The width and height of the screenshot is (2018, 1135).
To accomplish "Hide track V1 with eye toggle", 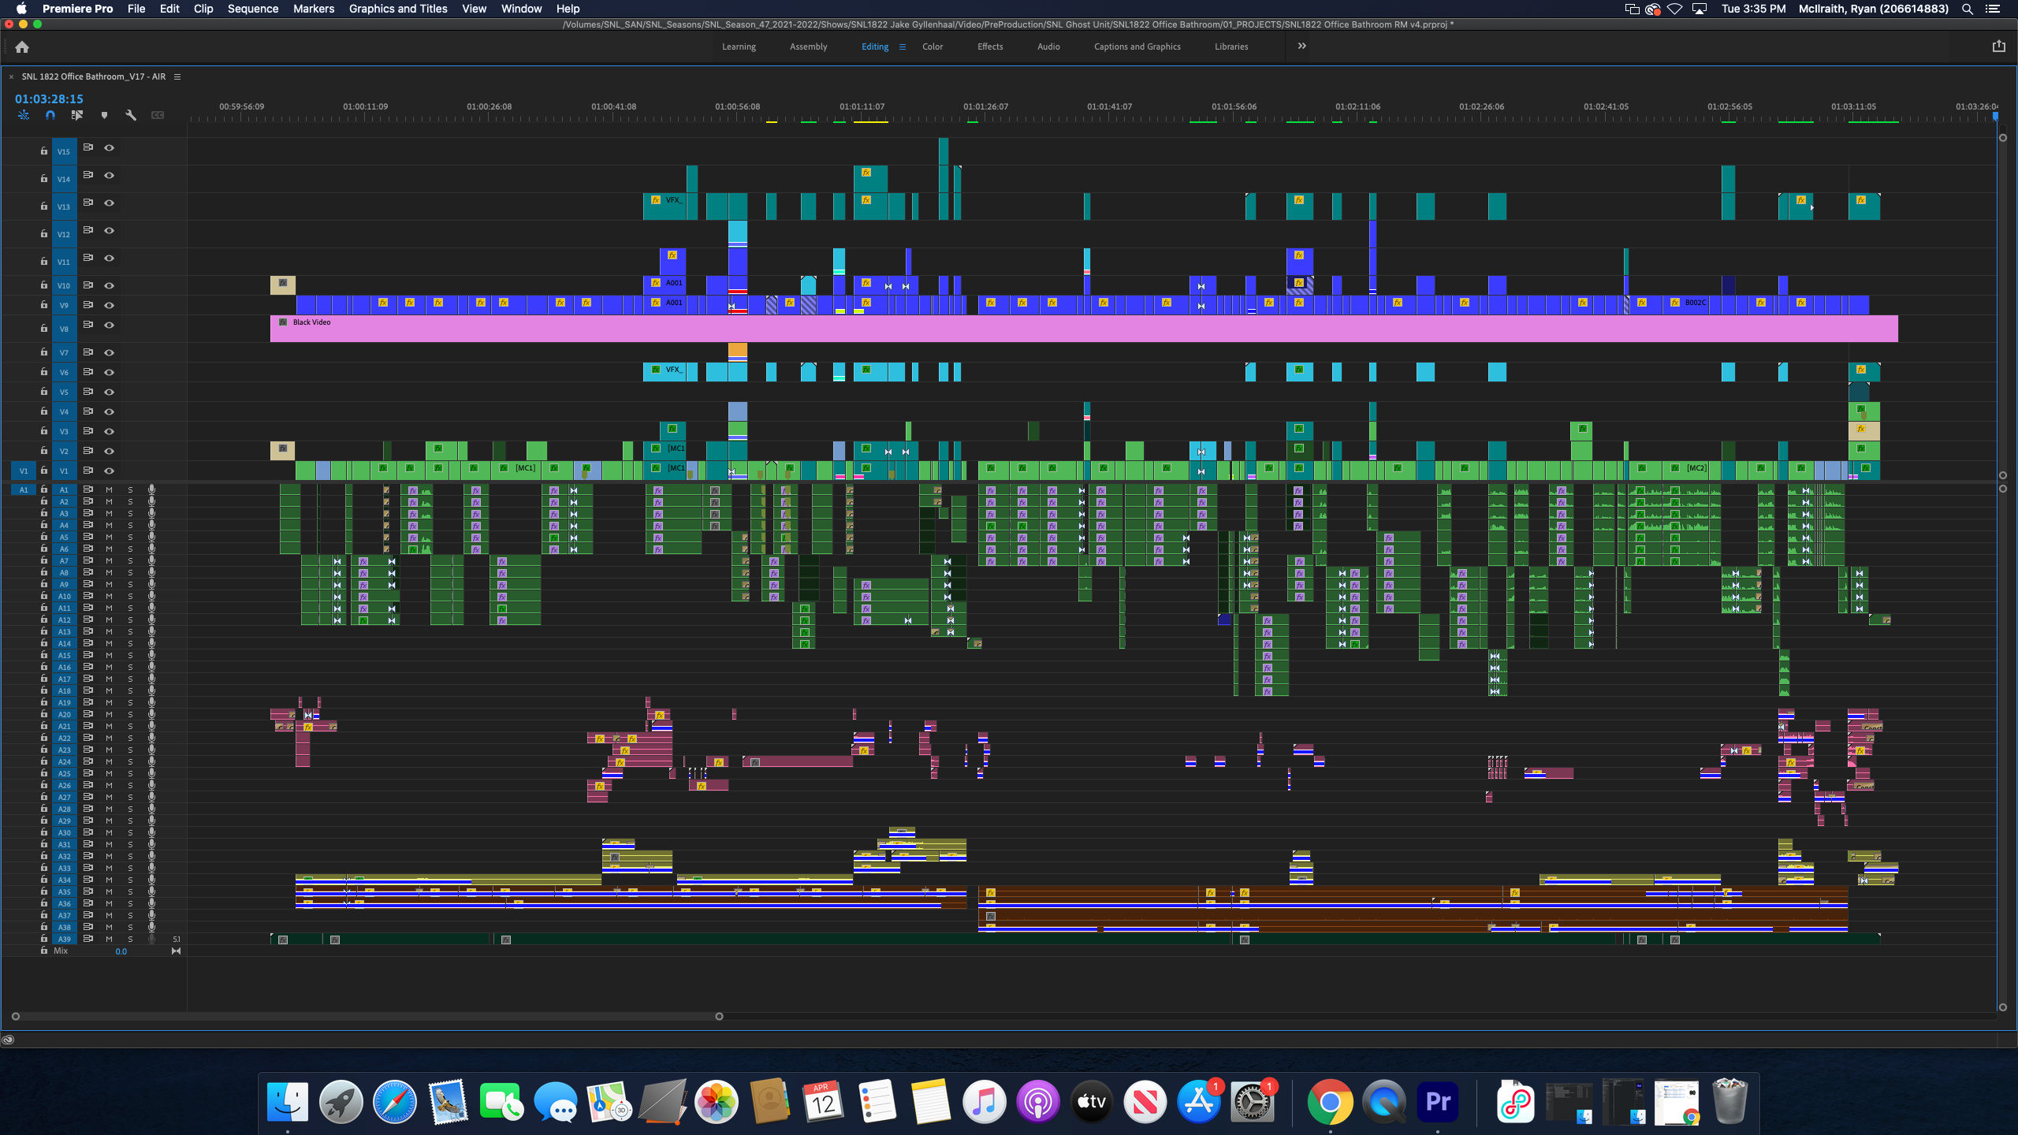I will (110, 471).
